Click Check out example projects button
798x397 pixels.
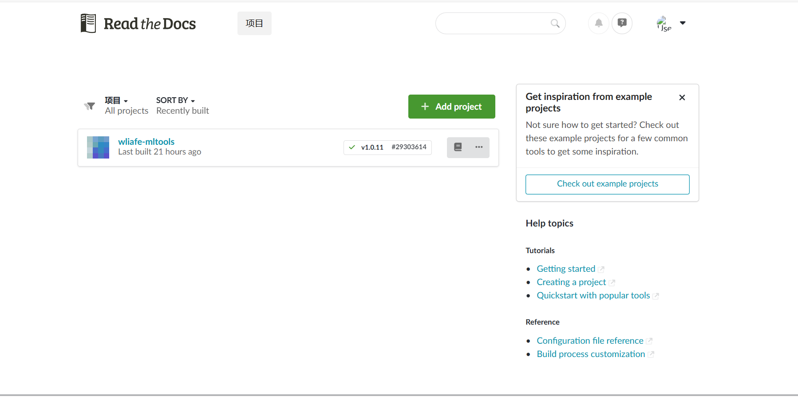point(607,184)
